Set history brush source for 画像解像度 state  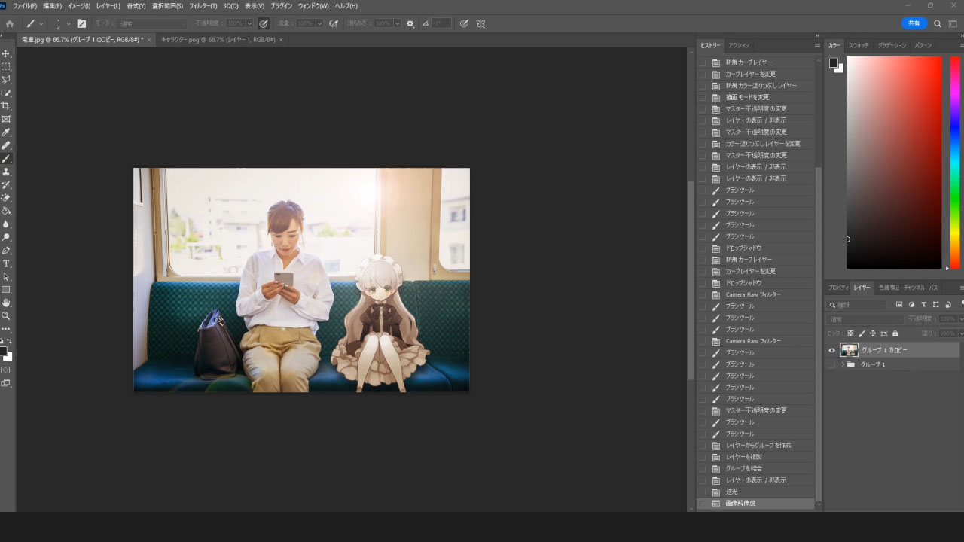tap(703, 504)
